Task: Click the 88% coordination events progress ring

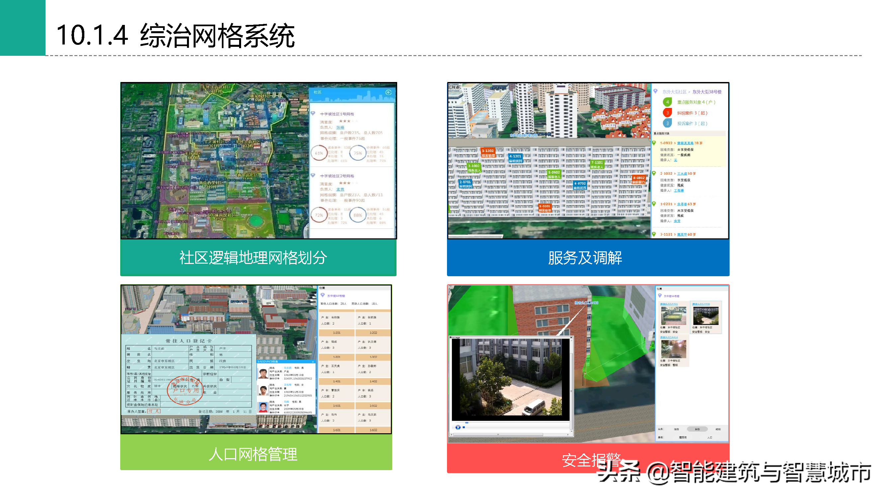Action: tap(358, 215)
